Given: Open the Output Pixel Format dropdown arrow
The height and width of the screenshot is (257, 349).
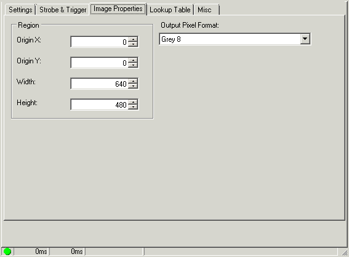Looking at the screenshot, I should (305, 39).
